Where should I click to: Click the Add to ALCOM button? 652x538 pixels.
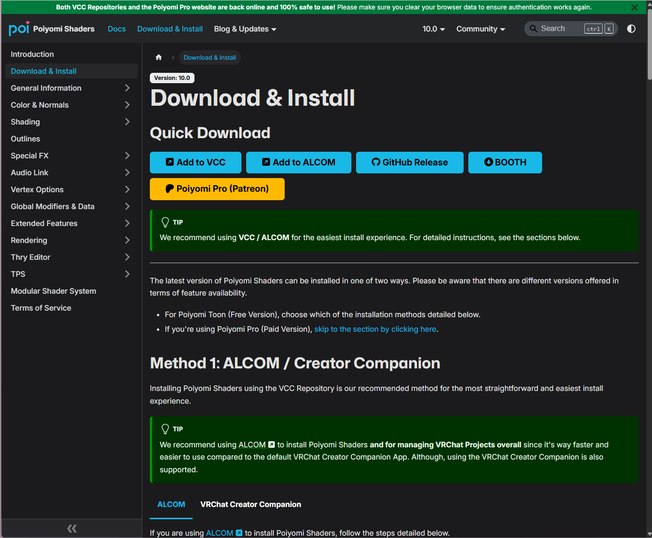(299, 163)
